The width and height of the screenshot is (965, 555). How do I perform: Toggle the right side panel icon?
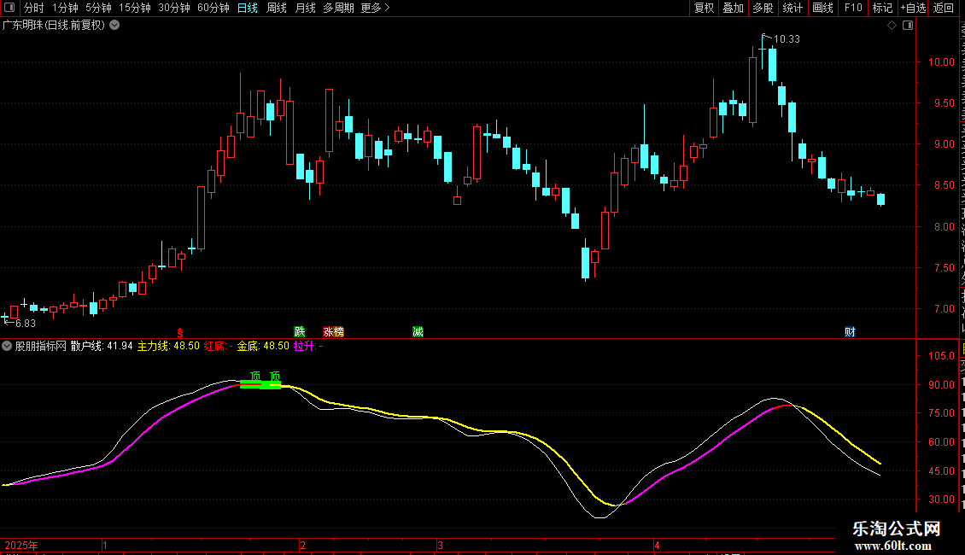click(907, 26)
